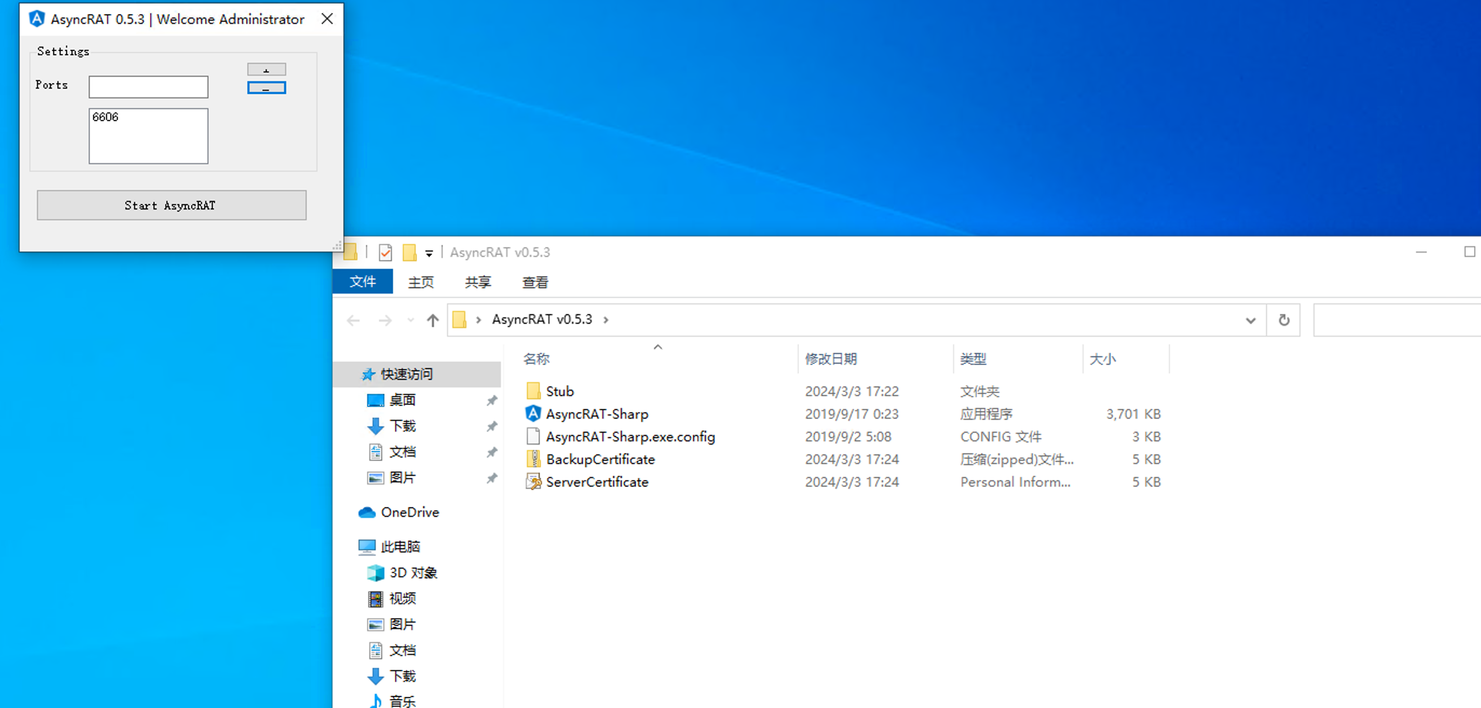
Task: Click the 文档 icon under 此电脑
Action: [x=376, y=650]
